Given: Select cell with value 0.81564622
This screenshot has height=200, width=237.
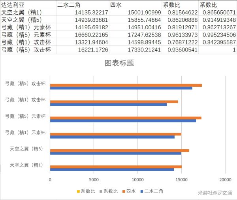Looking at the screenshot, I should tap(180, 12).
